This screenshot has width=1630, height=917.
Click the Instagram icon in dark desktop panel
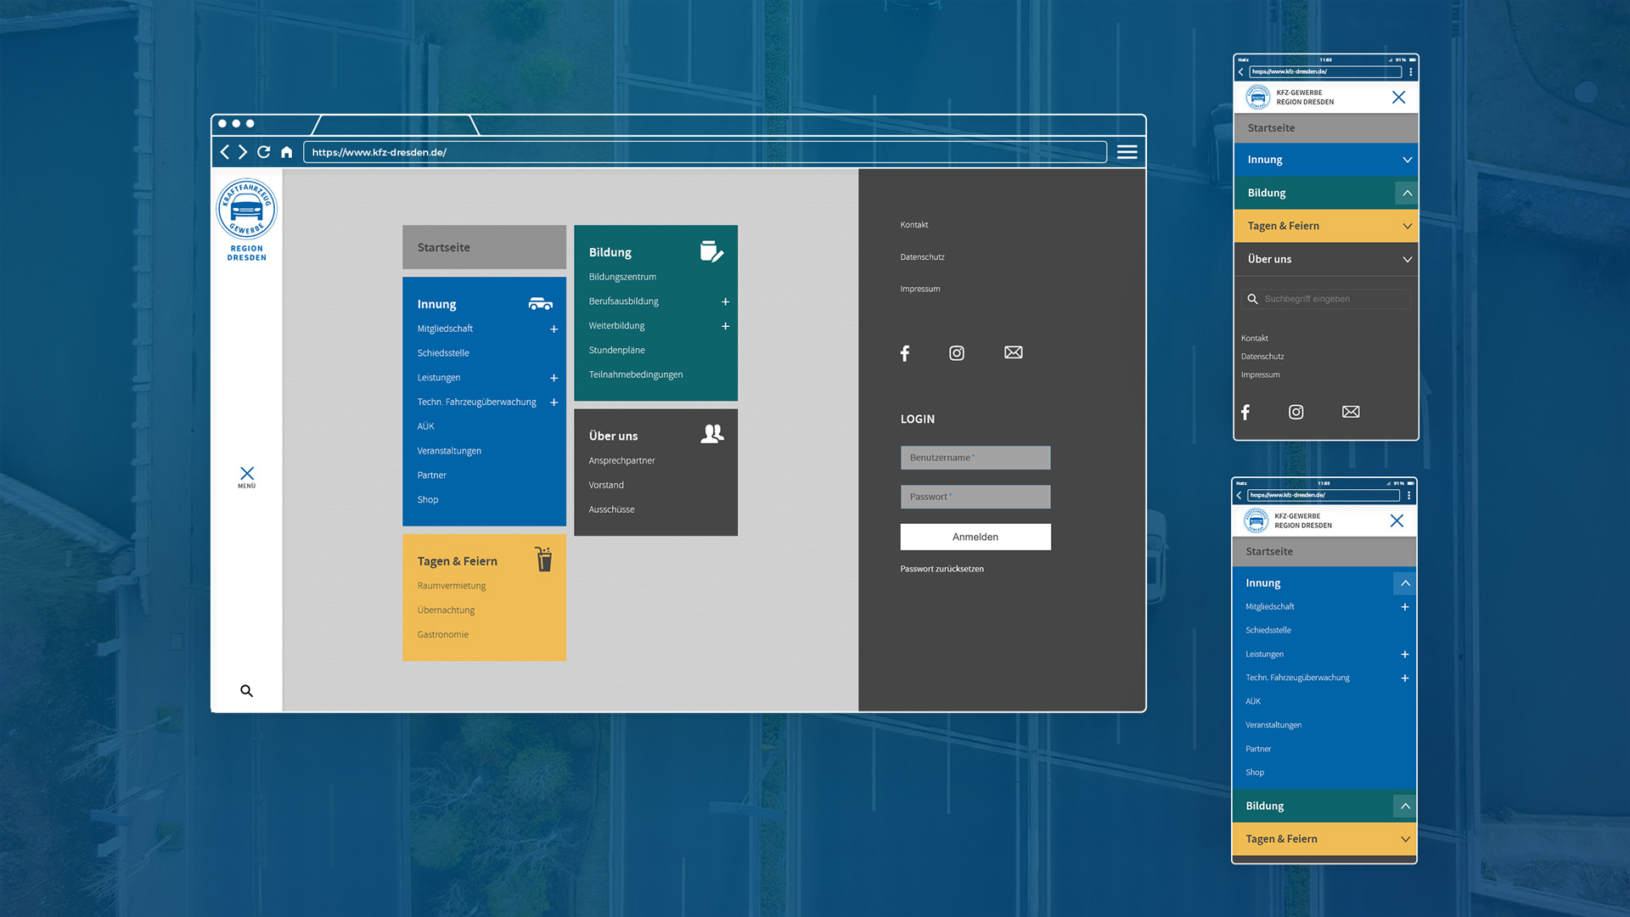pyautogui.click(x=957, y=353)
